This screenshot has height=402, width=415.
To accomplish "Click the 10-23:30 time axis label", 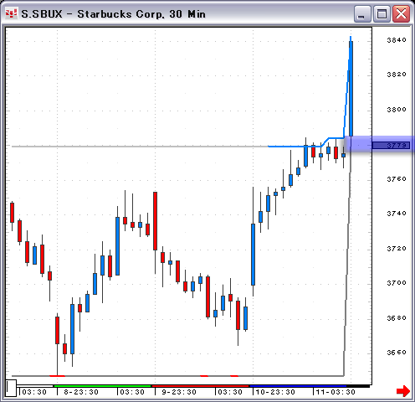I will [275, 392].
